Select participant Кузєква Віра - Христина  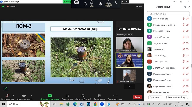tap(168, 25)
